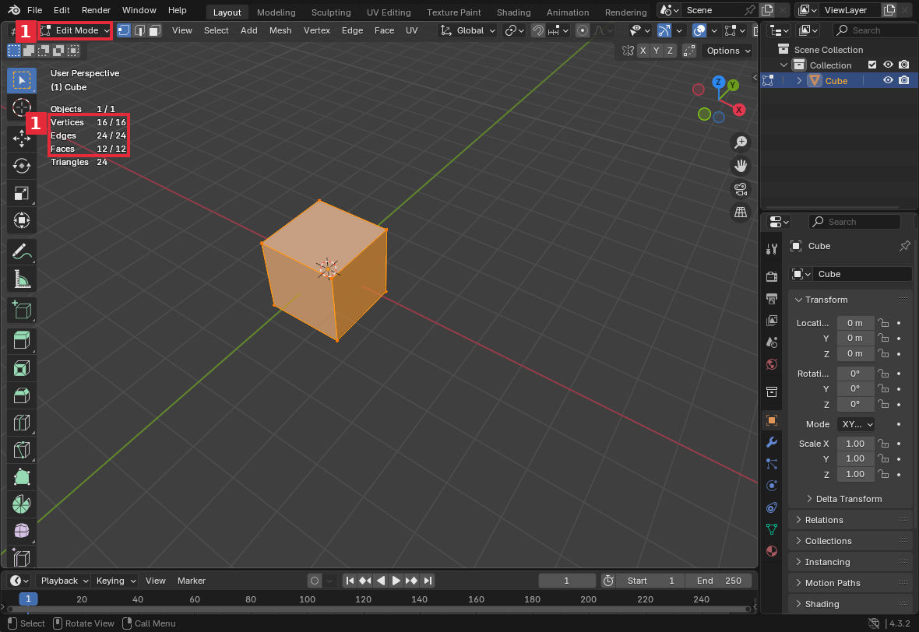Select the Cursor tool

click(x=22, y=107)
